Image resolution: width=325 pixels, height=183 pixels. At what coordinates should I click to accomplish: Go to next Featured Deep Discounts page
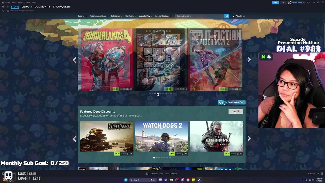249,138
